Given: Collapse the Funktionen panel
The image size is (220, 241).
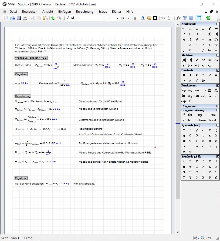Looking at the screenshot, I should (x=218, y=85).
